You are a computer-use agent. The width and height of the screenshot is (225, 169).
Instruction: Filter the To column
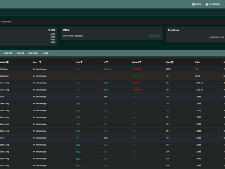107,62
